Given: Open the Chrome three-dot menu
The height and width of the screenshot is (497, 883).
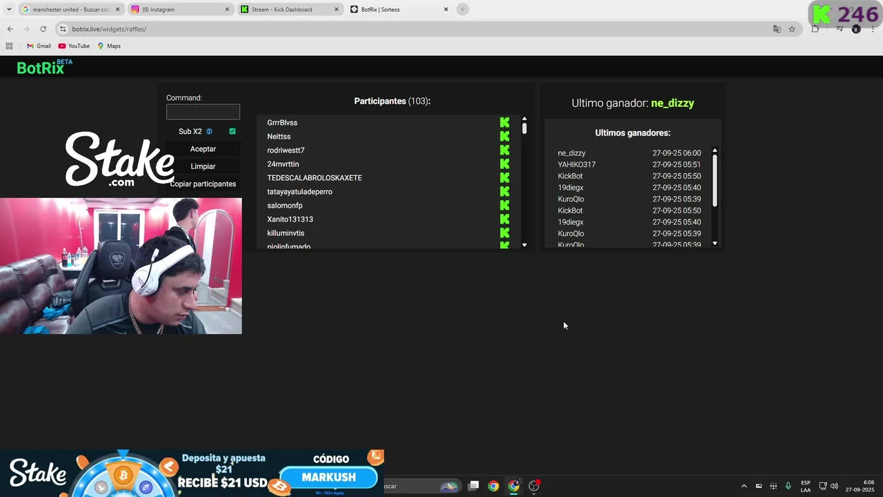Looking at the screenshot, I should coord(873,29).
